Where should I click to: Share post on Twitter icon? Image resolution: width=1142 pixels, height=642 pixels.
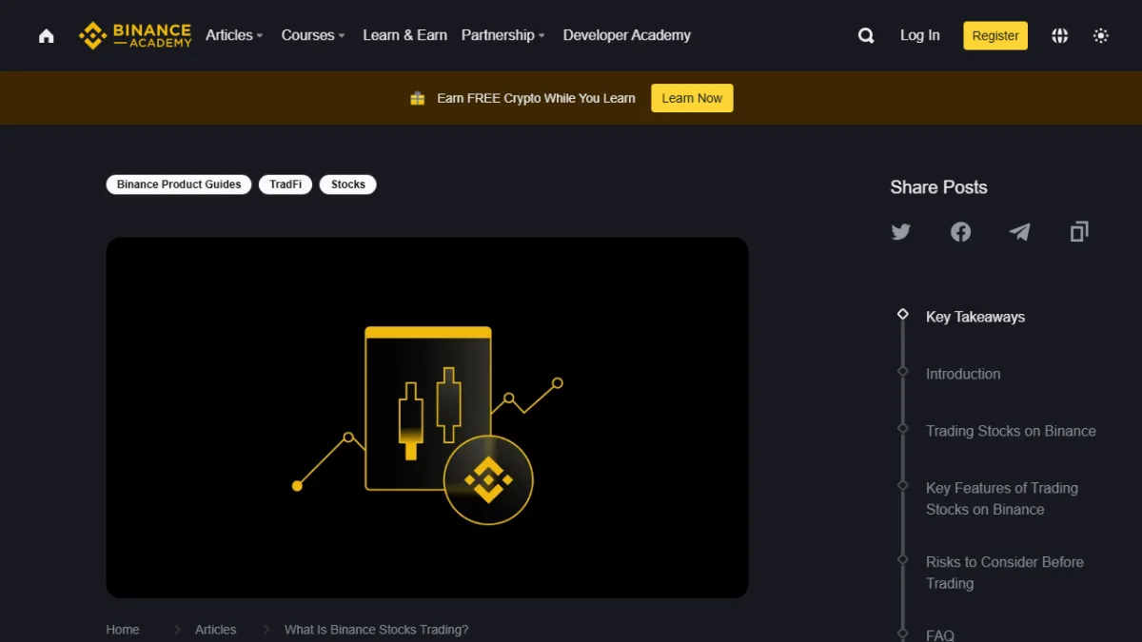(901, 231)
